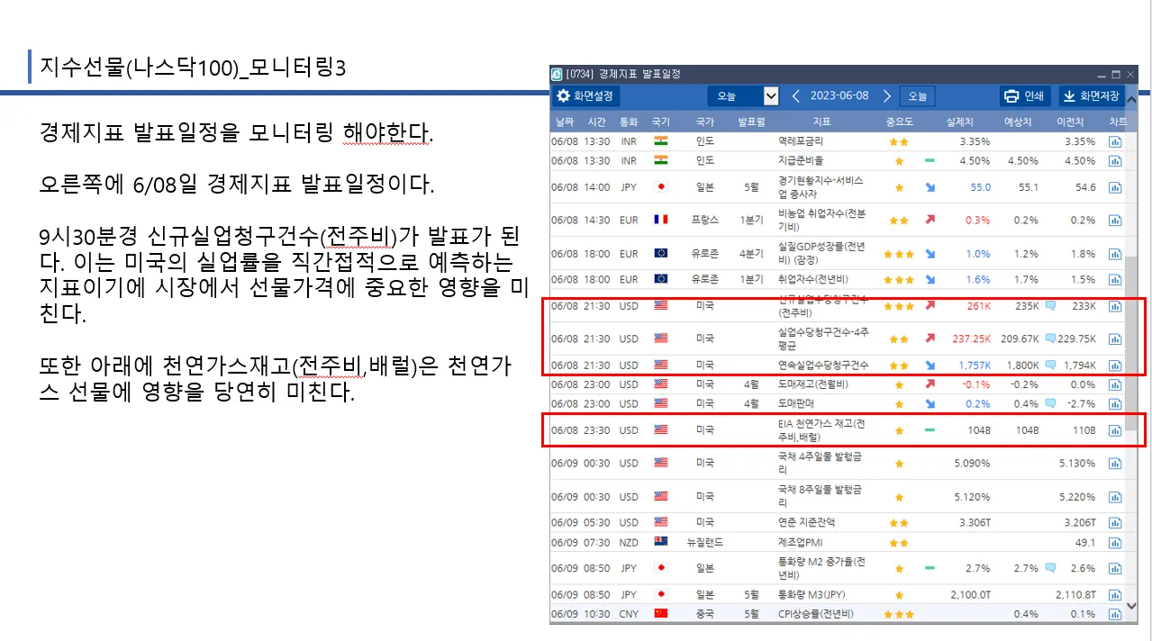The image size is (1152, 641).
Task: Click comment bubble in 1,794K previous-value cell
Action: point(1049,365)
